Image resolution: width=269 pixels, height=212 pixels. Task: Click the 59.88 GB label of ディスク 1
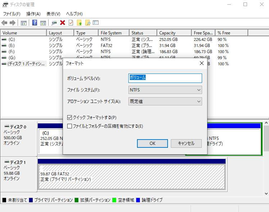tap(12, 173)
